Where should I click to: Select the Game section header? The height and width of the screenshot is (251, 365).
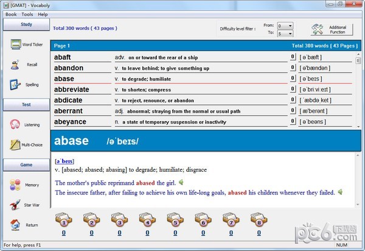pos(26,164)
